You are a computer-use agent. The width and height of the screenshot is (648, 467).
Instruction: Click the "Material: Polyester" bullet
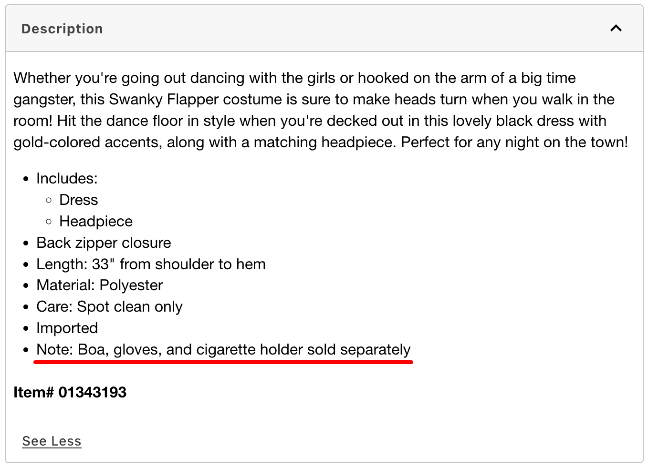pos(99,285)
